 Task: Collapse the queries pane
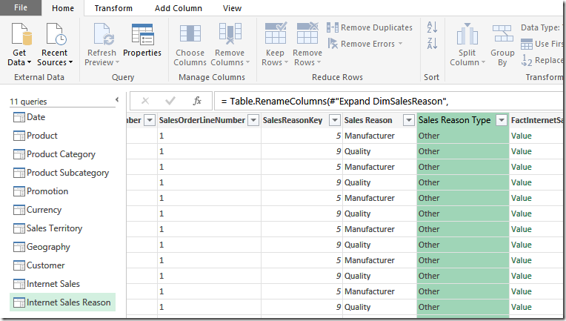point(117,99)
